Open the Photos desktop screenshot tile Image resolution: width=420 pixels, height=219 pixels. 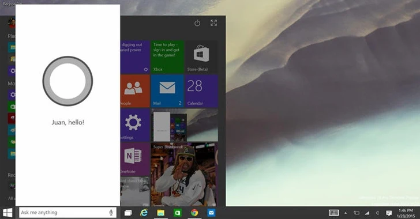click(x=185, y=125)
